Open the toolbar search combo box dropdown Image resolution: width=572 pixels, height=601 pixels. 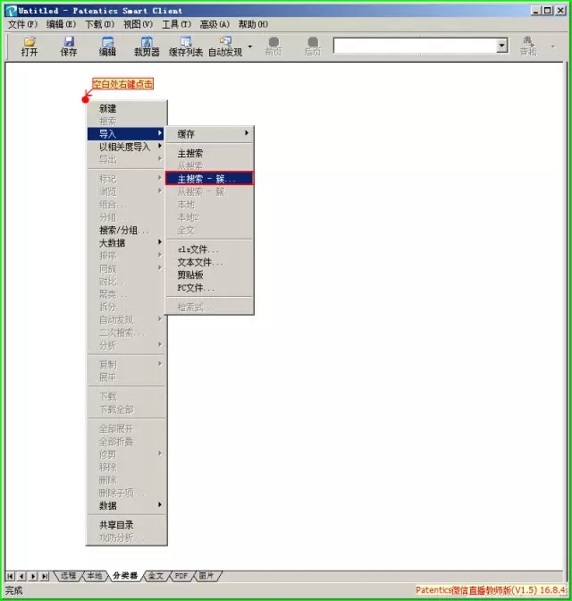pos(501,45)
